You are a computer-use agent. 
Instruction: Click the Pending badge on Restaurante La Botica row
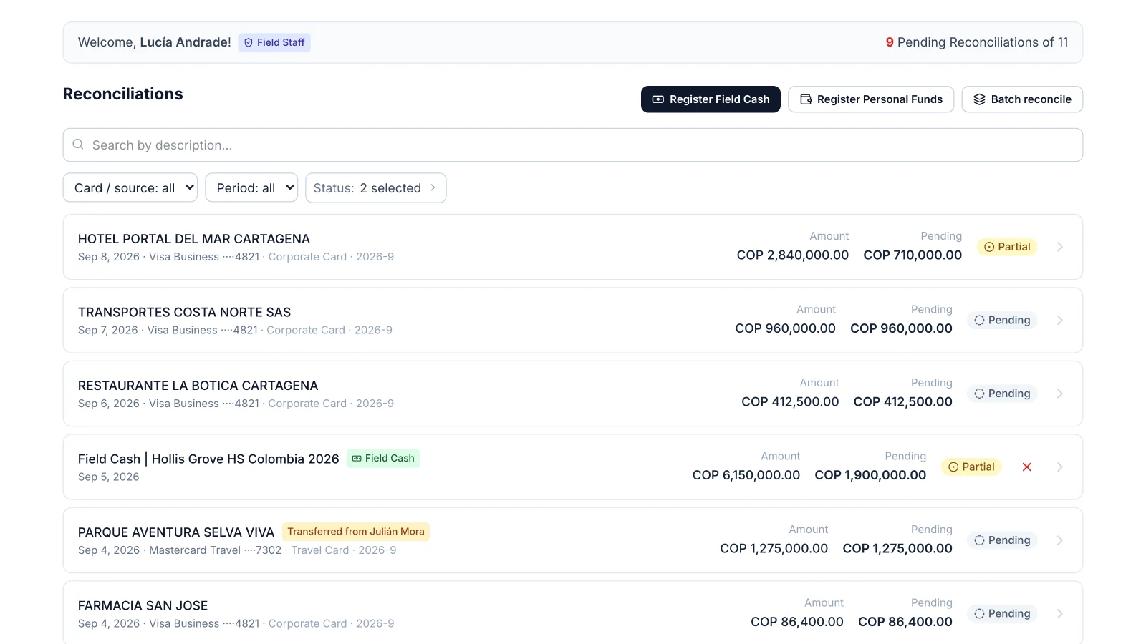1002,394
